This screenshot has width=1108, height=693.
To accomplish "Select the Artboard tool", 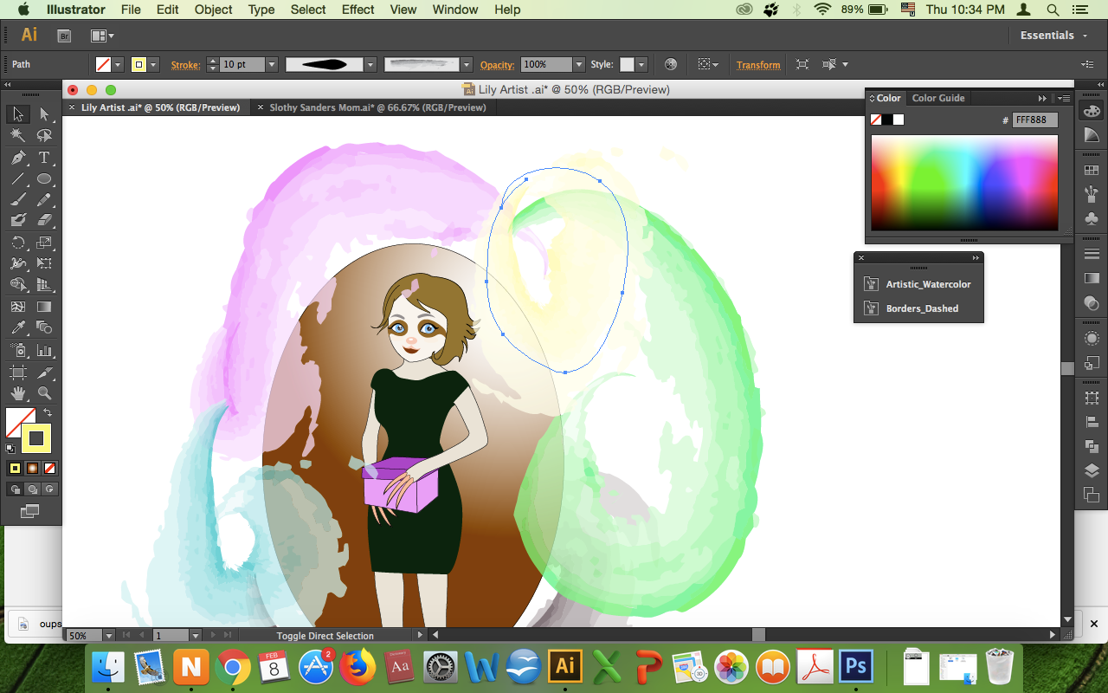I will [x=17, y=372].
